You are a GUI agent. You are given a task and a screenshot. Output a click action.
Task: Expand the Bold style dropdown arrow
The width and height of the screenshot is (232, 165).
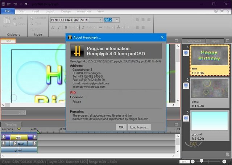[x=77, y=27]
